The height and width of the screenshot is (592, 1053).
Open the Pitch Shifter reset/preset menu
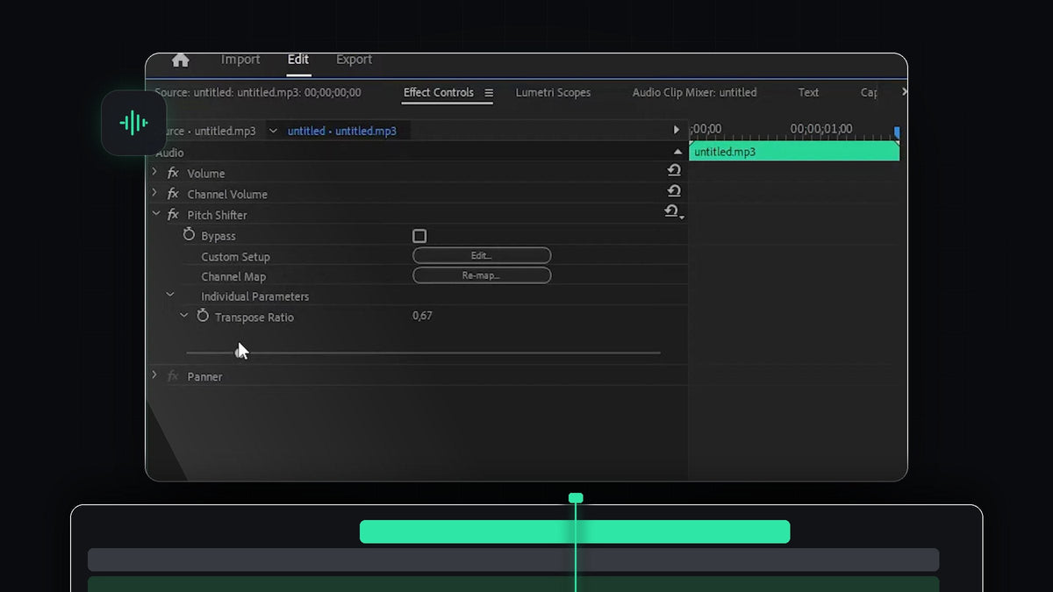tap(674, 212)
